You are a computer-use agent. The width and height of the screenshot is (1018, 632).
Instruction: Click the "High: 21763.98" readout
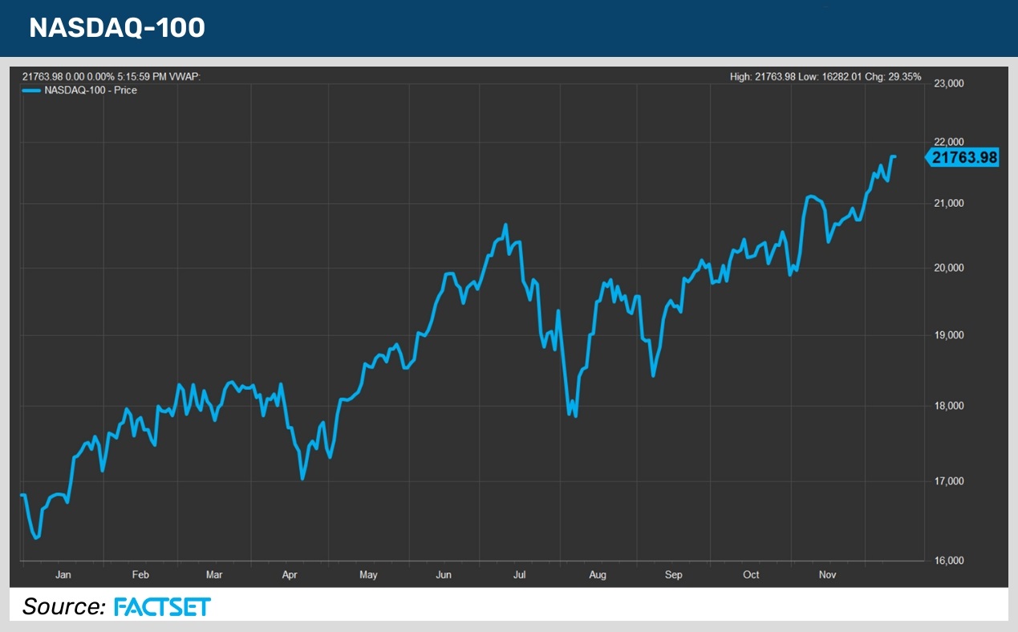pos(762,77)
